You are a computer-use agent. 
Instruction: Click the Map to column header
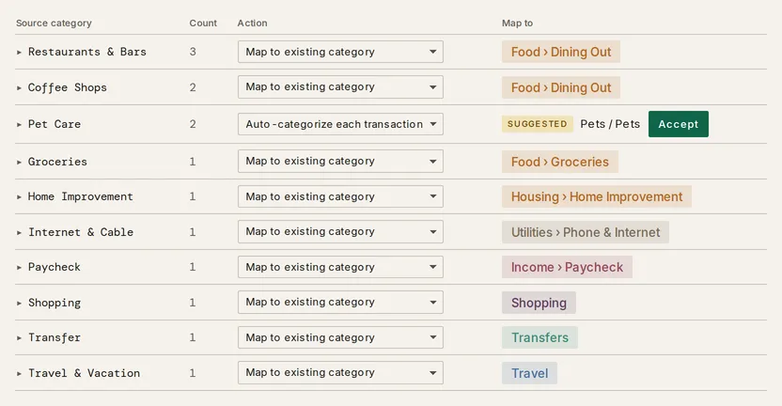tap(517, 23)
